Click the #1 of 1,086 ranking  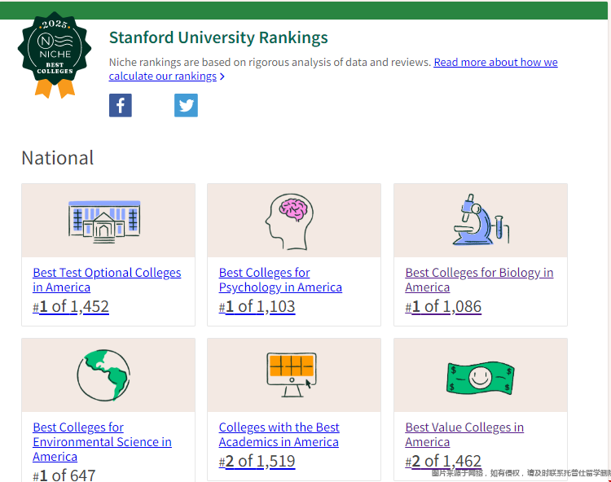click(x=443, y=306)
